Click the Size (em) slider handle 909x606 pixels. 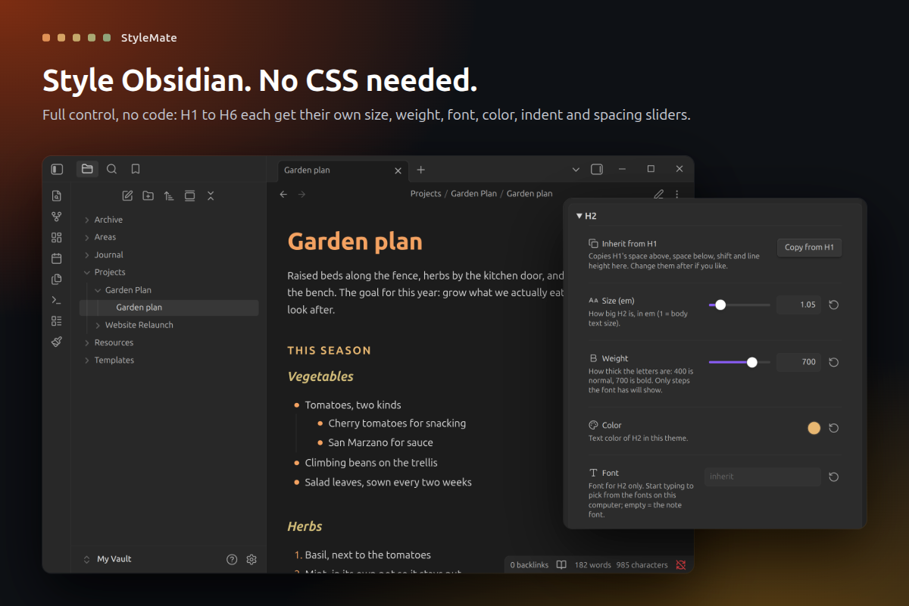tap(720, 305)
